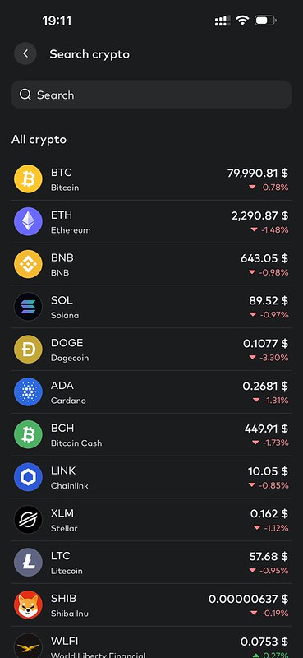Tap the Bitcoin Cash green icon
Viewport: 303px width, 658px height.
coord(28,435)
